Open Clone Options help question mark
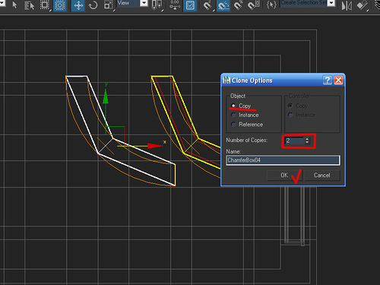Viewport: 380px width, 285px height. tap(328, 81)
